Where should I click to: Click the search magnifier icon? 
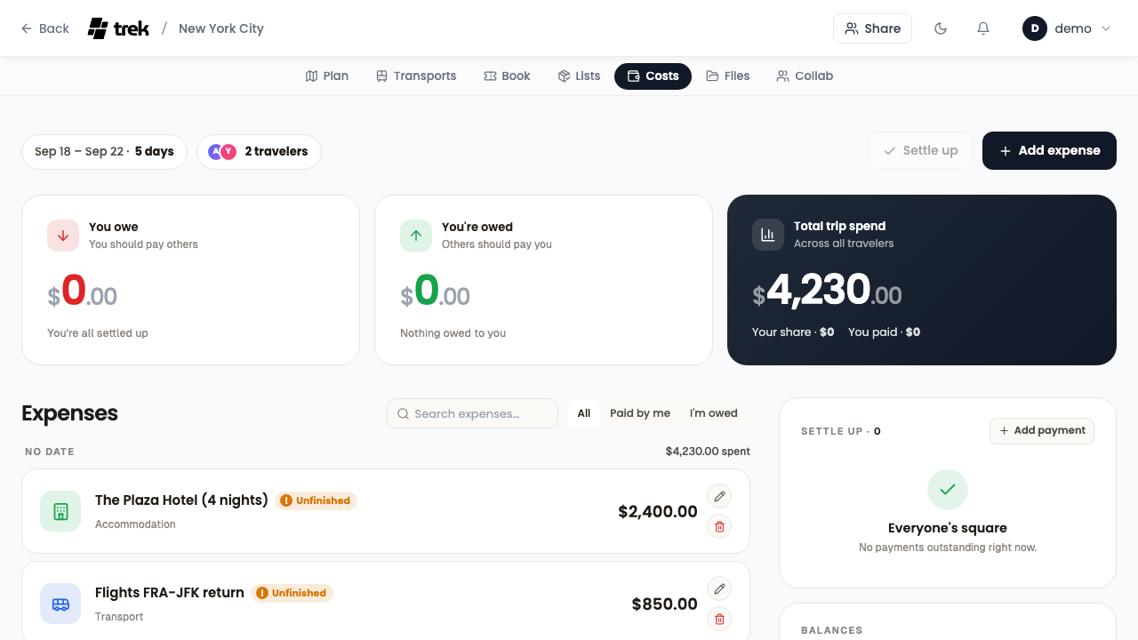pos(403,413)
